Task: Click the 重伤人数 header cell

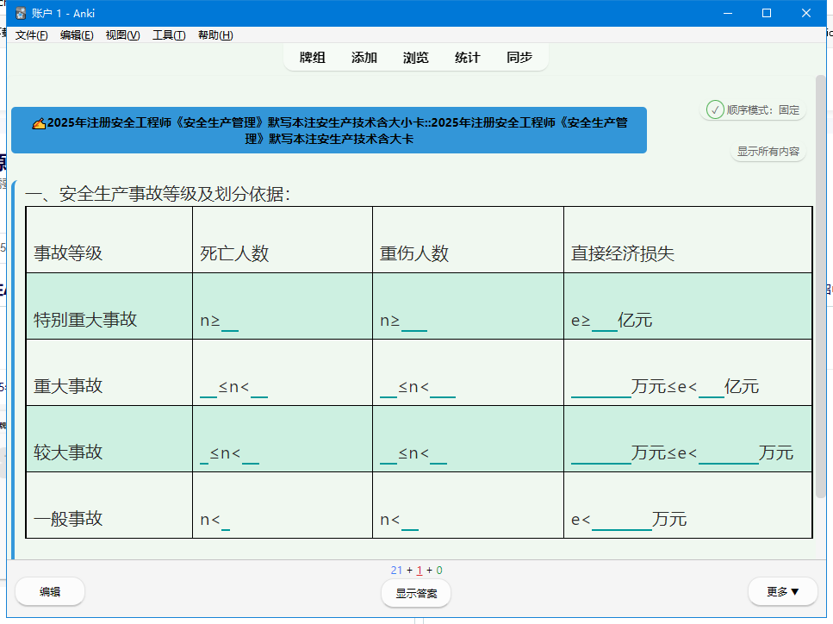Action: click(468, 240)
